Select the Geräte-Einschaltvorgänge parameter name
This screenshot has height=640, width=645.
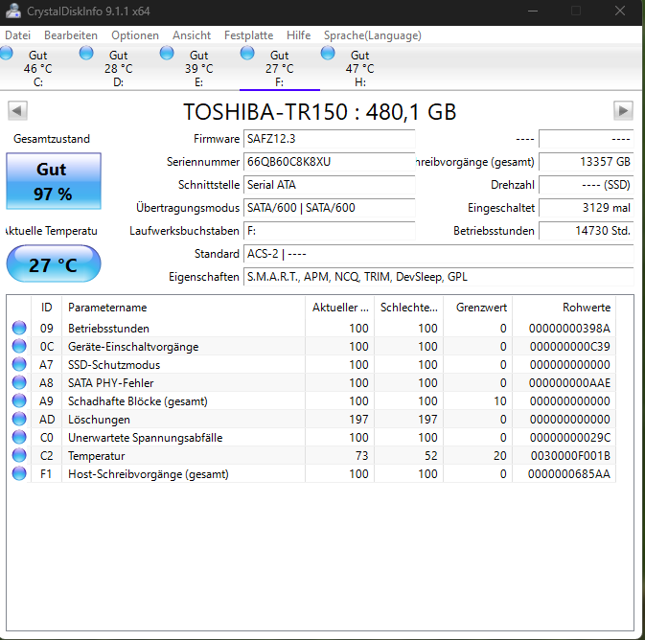(x=133, y=347)
